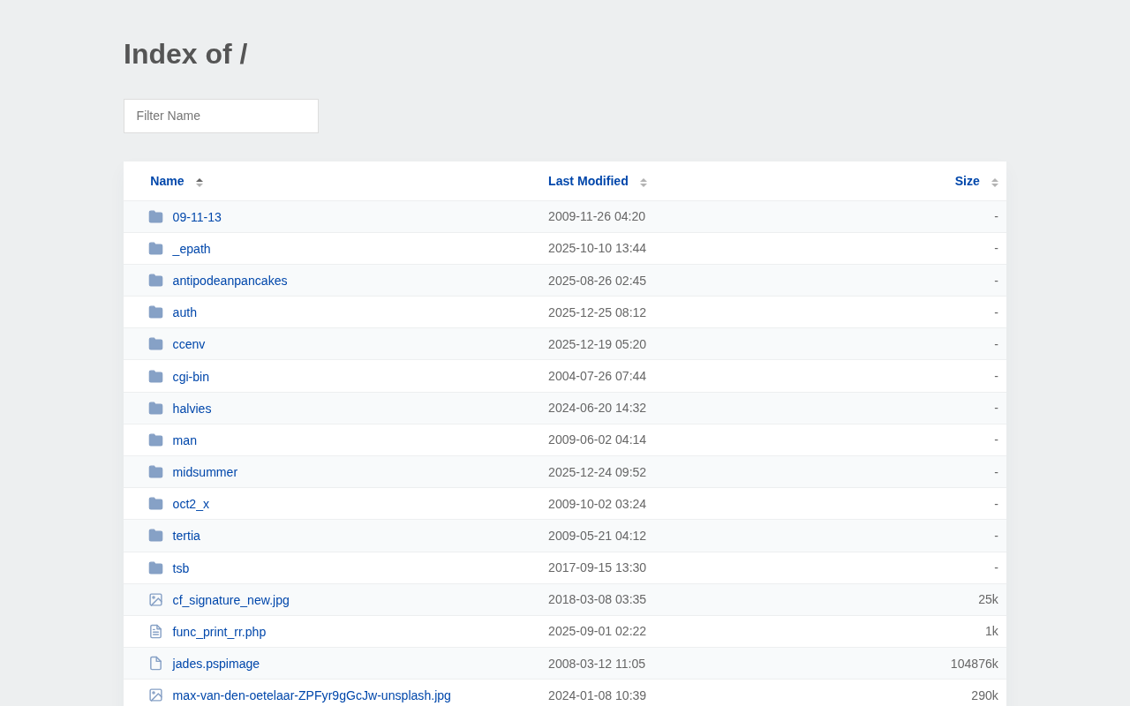The height and width of the screenshot is (706, 1130).
Task: Open the midsummer folder link
Action: [x=205, y=472]
